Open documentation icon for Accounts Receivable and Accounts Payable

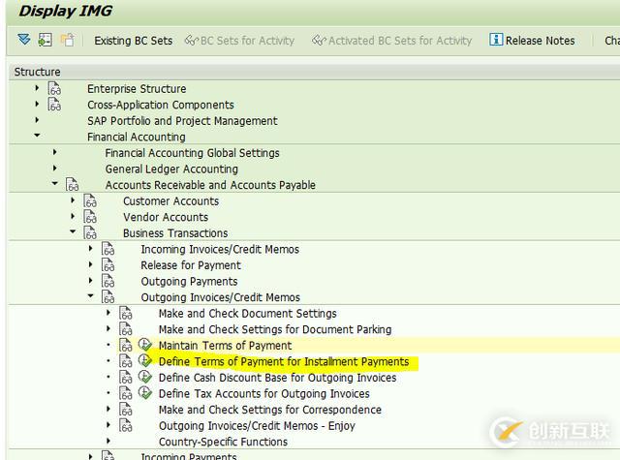click(x=73, y=185)
